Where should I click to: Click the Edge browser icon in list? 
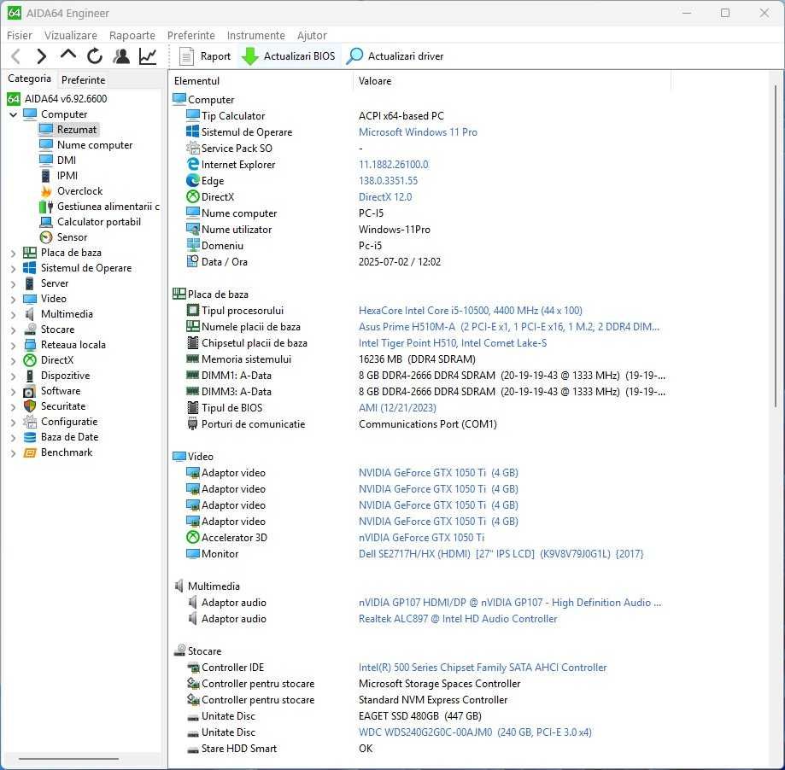tap(193, 181)
